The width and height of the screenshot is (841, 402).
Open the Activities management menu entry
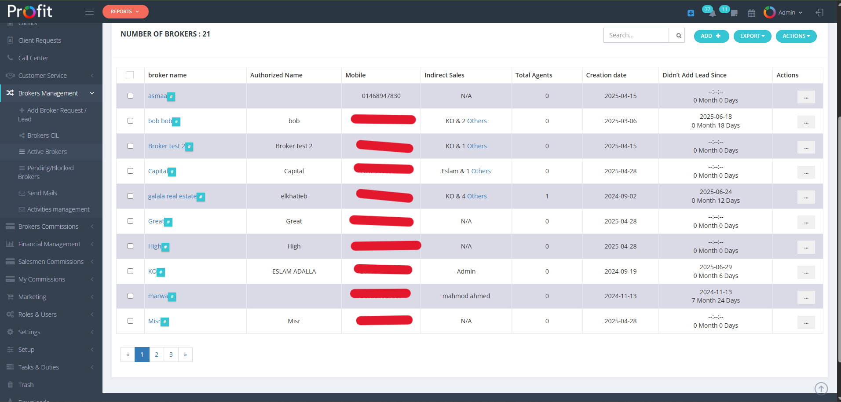coord(58,209)
